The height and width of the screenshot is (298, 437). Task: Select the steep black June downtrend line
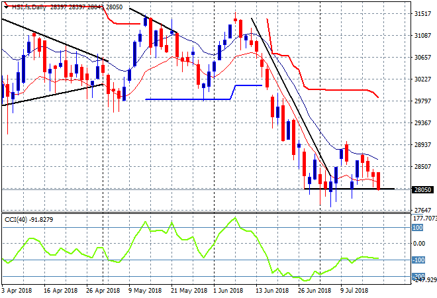coord(291,97)
